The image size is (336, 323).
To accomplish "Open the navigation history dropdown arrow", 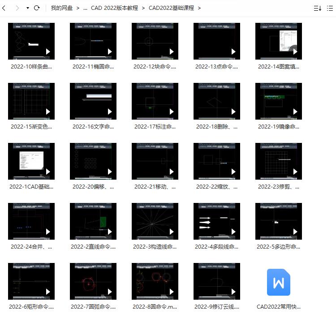I will click(x=28, y=8).
